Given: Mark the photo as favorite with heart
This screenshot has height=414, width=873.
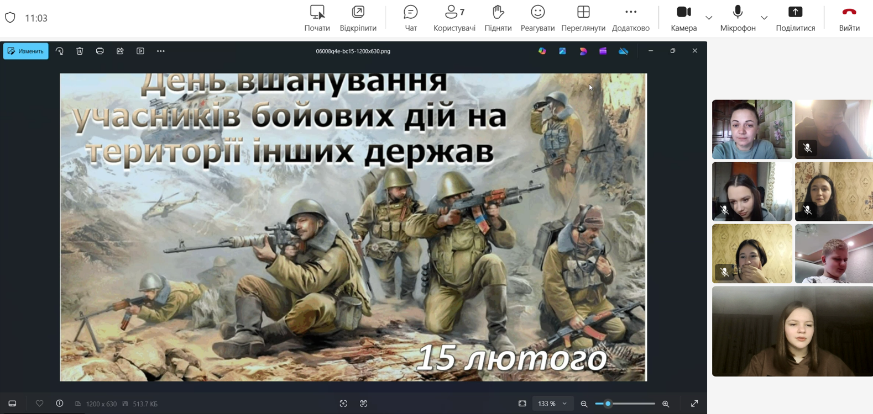Looking at the screenshot, I should [39, 404].
